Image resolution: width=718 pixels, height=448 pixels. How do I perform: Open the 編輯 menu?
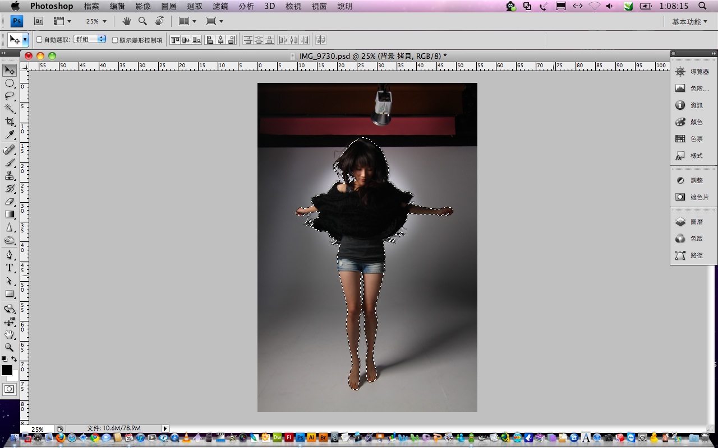coord(117,6)
